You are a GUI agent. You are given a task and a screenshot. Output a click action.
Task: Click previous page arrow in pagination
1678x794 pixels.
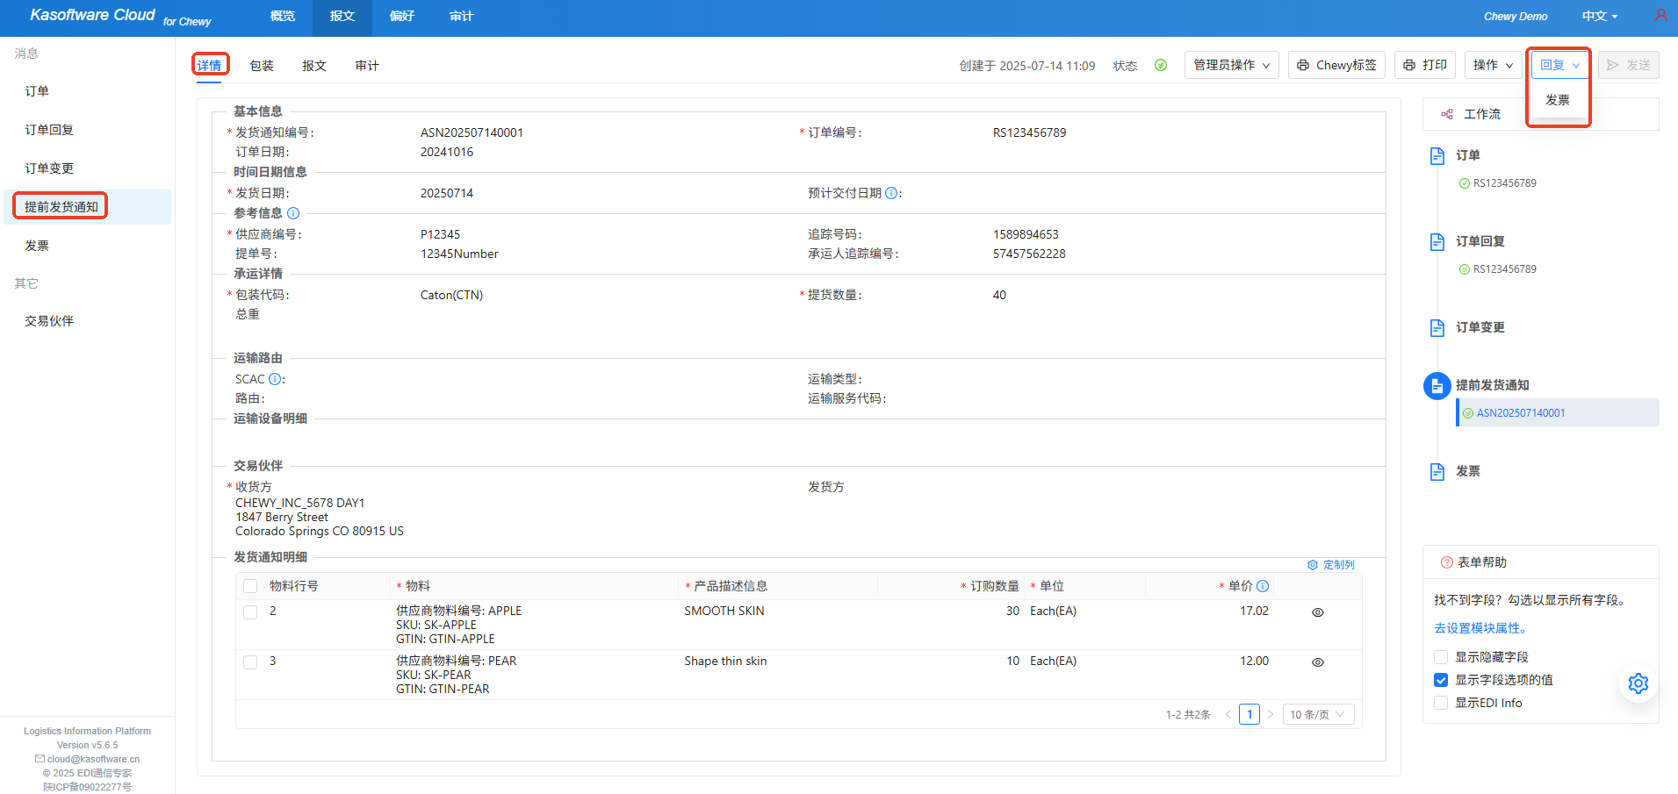pos(1228,714)
